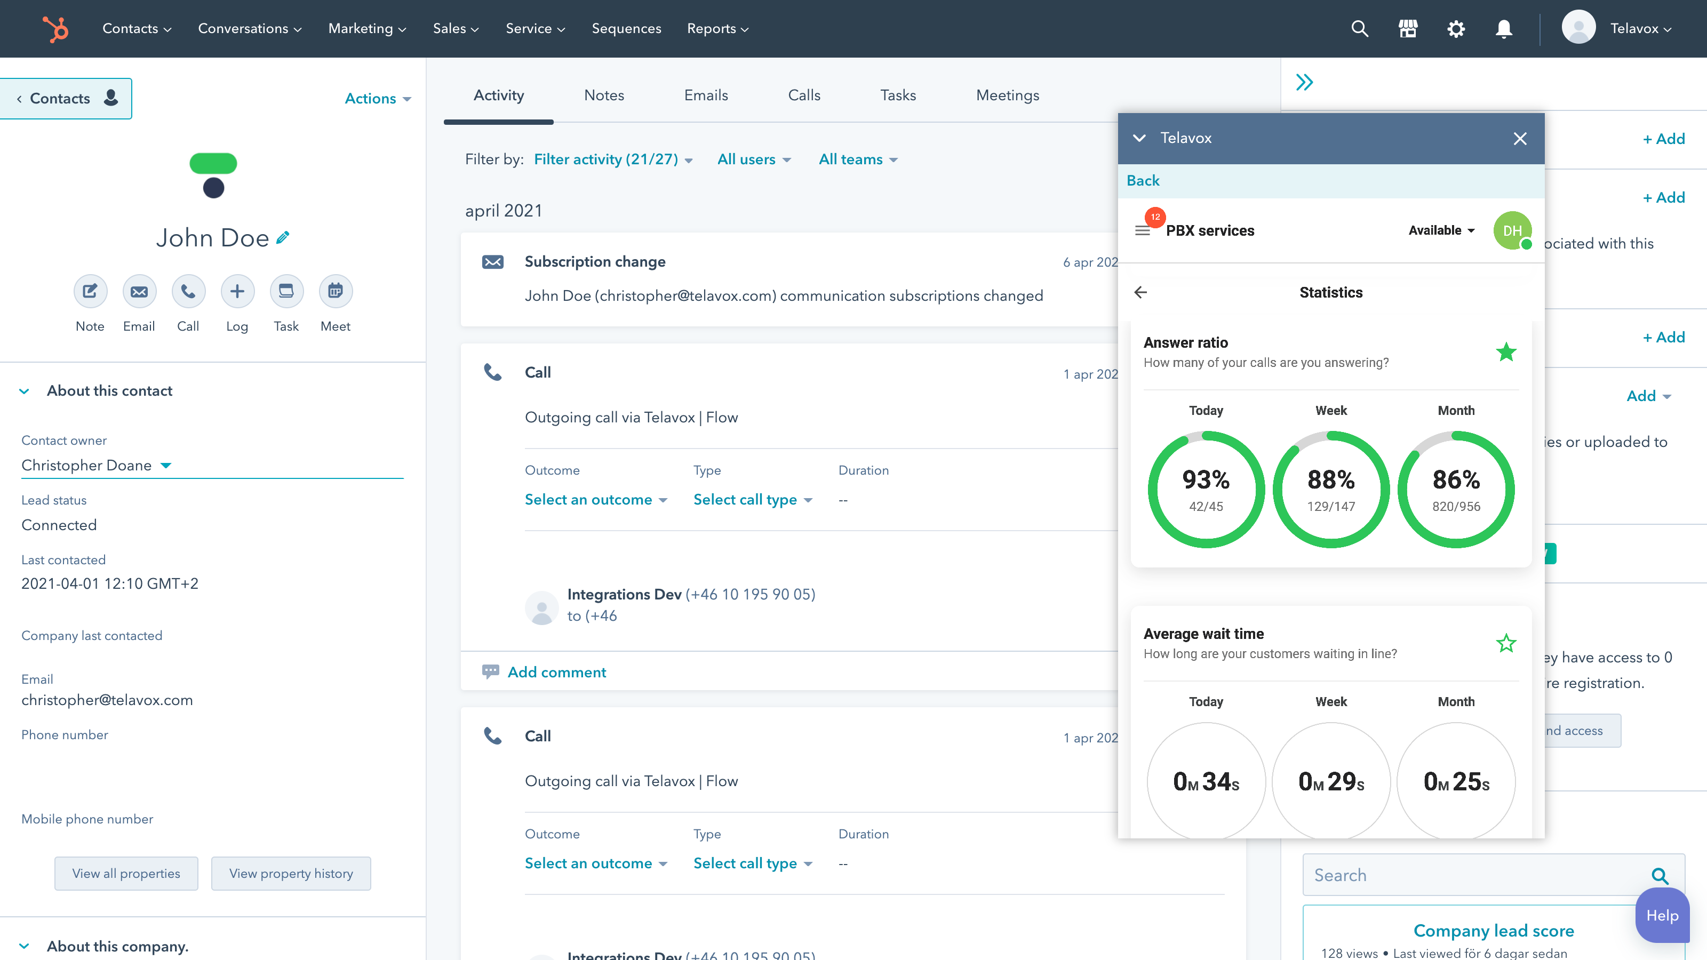Open the marketplace icon in top bar

pyautogui.click(x=1408, y=28)
